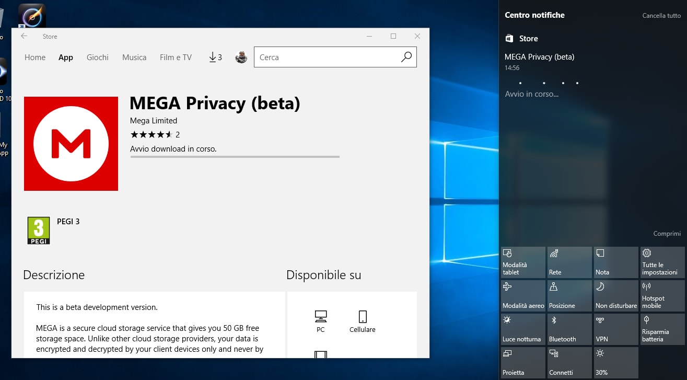Image resolution: width=687 pixels, height=380 pixels.
Task: Open the VPN quick action tile
Action: (616, 329)
